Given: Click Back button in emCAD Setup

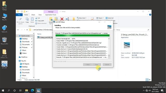Looking at the screenshot, I should [x=87, y=65].
